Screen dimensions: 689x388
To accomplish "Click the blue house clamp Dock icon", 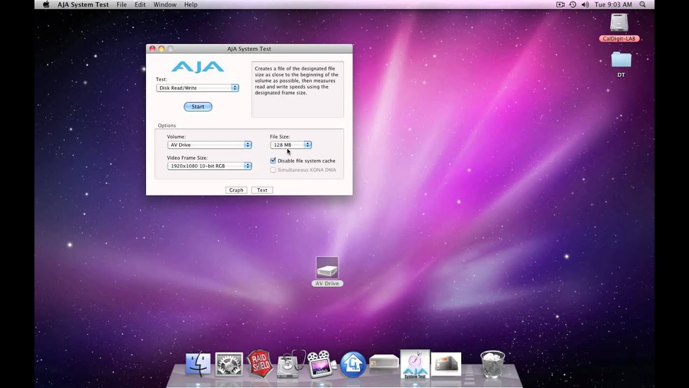I will [353, 365].
